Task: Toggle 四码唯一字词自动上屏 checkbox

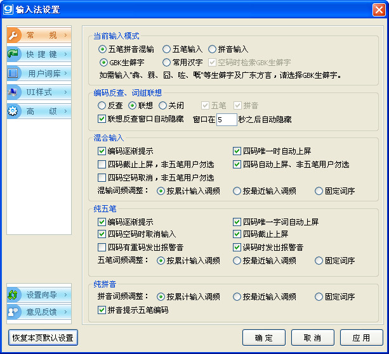Action: tap(276, 222)
